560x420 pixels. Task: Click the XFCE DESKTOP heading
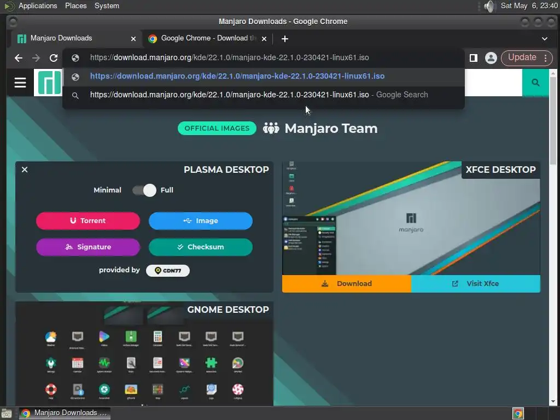[x=501, y=170]
